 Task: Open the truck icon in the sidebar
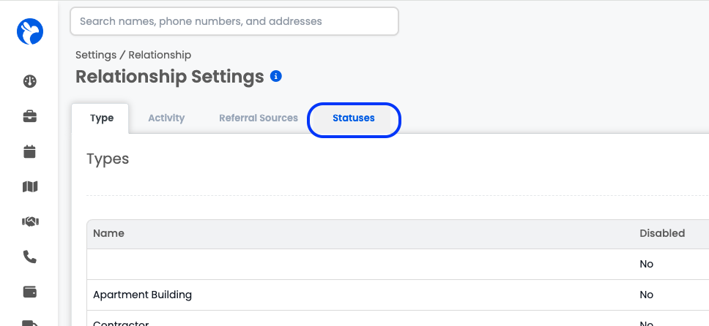(x=30, y=322)
